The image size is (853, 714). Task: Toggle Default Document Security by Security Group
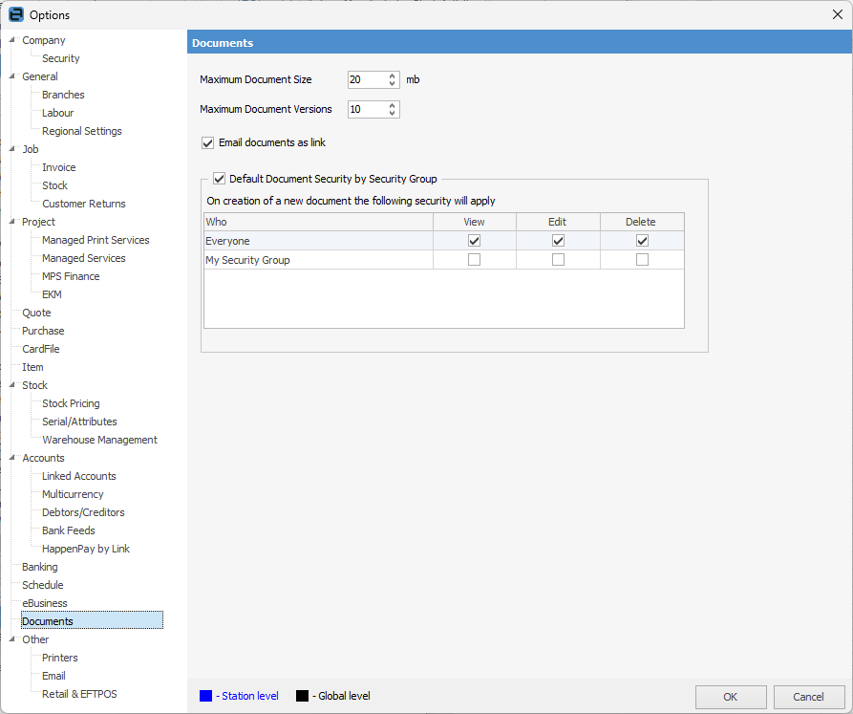pos(219,179)
